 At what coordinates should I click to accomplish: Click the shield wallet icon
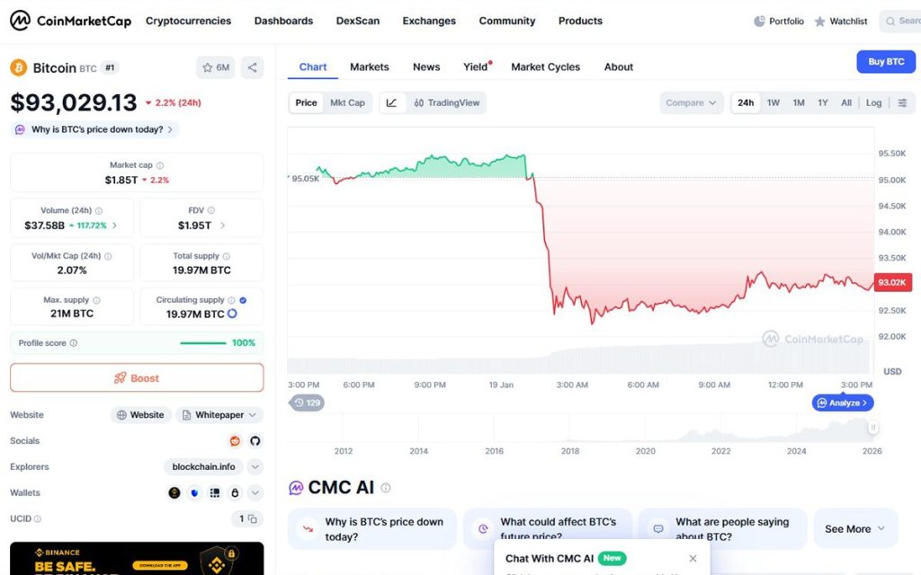tap(194, 492)
